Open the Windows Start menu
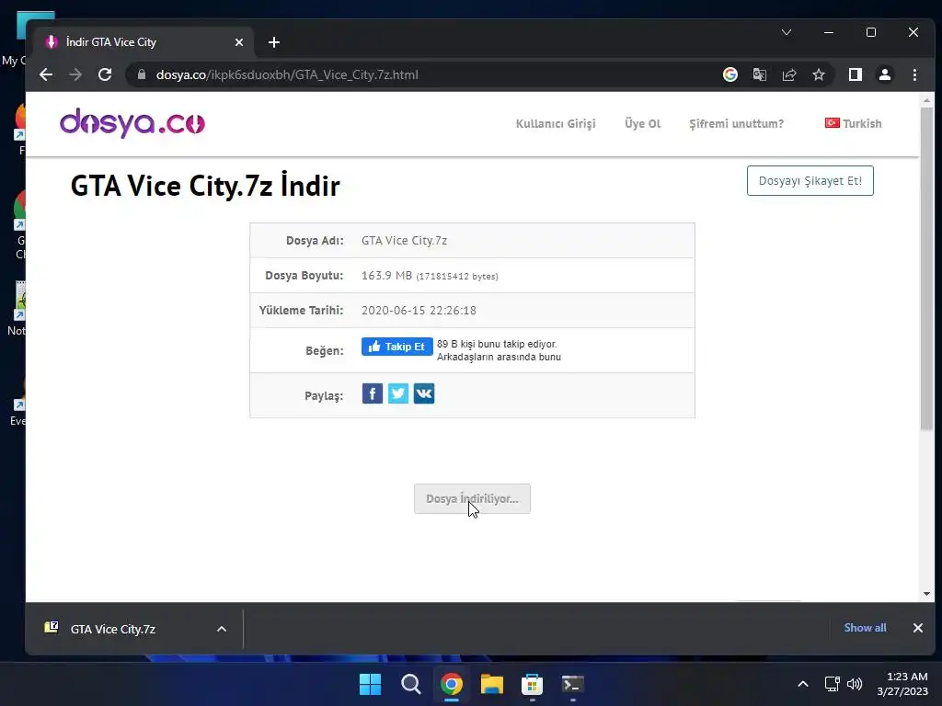This screenshot has height=706, width=942. [370, 684]
